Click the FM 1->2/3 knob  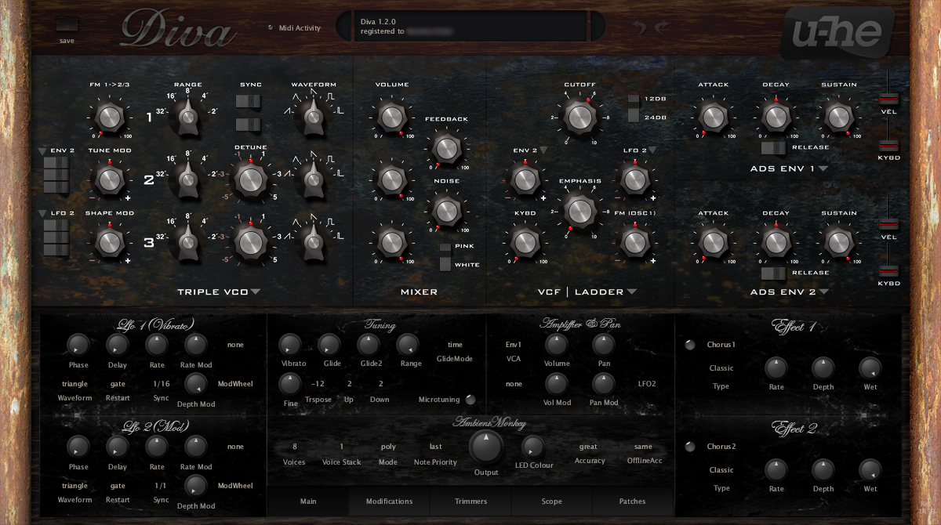pyautogui.click(x=110, y=117)
